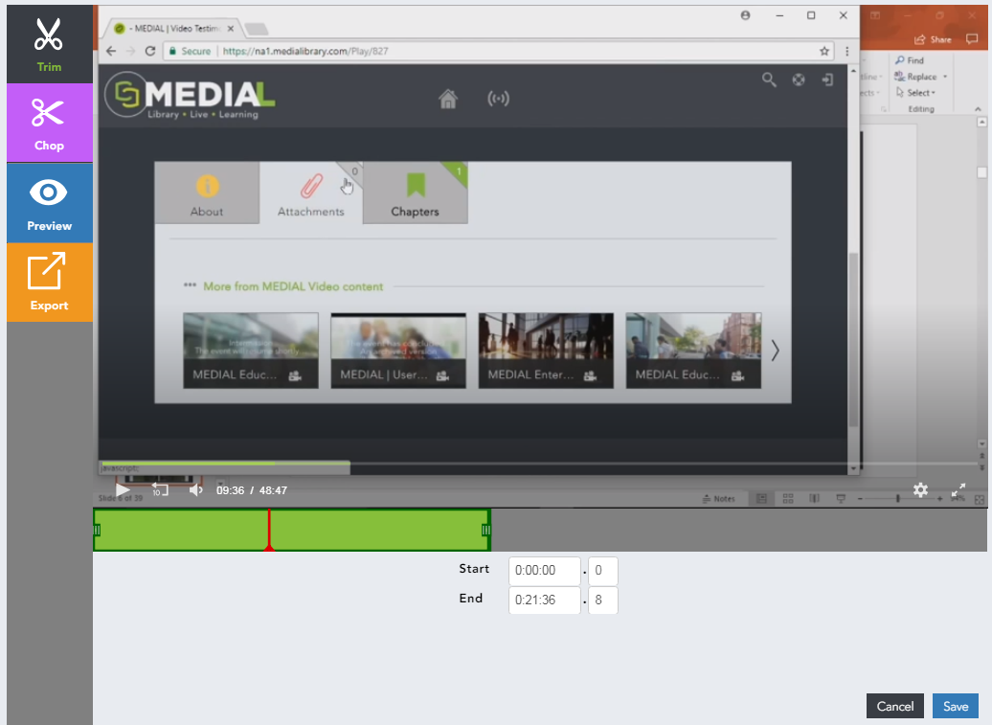Image resolution: width=992 pixels, height=725 pixels.
Task: Click the MEDIAL live broadcast icon
Action: (x=499, y=99)
